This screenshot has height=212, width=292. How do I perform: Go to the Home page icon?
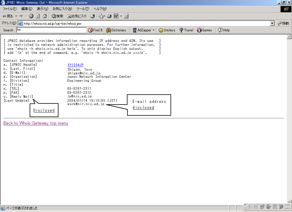(45, 16)
